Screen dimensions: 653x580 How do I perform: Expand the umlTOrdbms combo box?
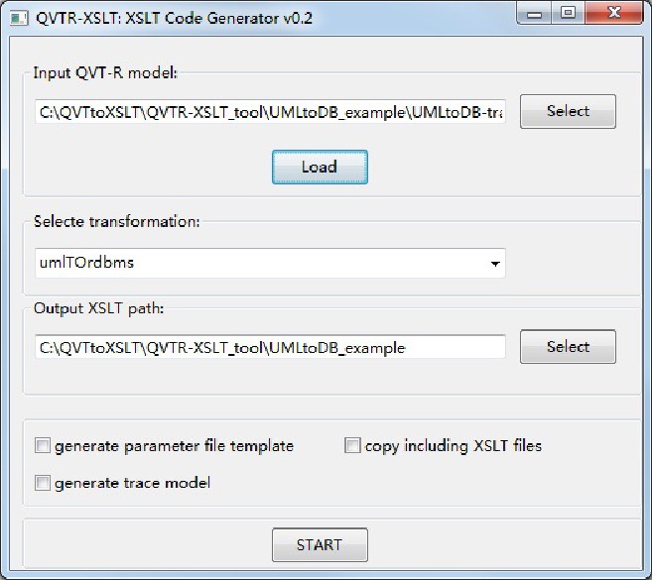click(x=270, y=263)
